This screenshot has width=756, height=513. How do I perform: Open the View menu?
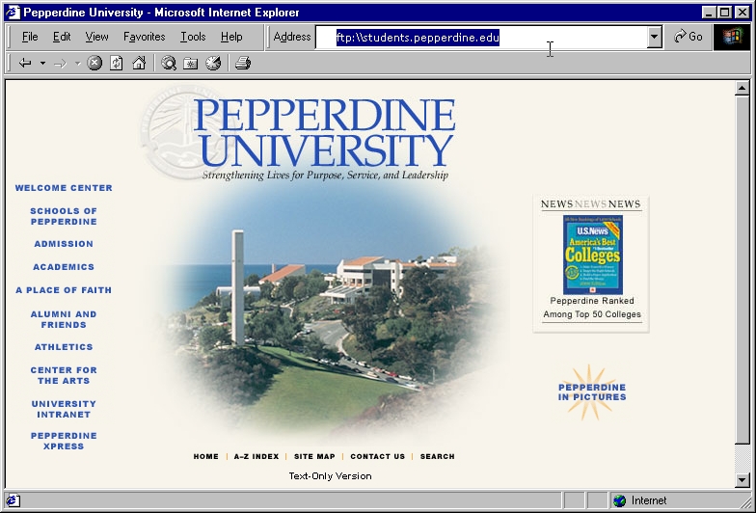[96, 37]
